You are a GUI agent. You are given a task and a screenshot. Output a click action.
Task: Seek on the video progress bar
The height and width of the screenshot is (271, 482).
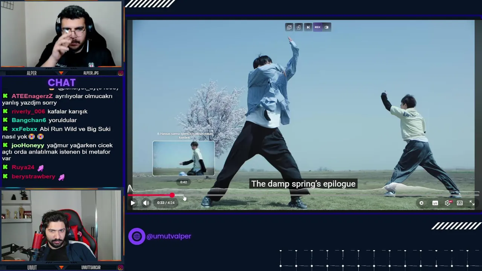304,195
